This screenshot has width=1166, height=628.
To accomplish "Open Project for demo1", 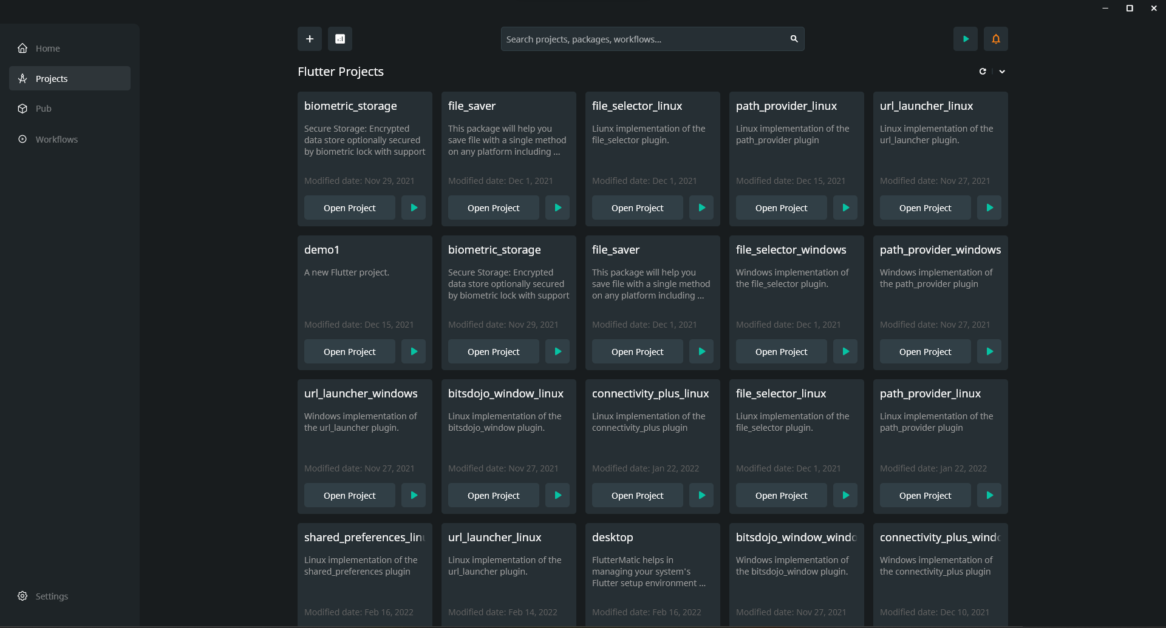I will click(x=349, y=351).
